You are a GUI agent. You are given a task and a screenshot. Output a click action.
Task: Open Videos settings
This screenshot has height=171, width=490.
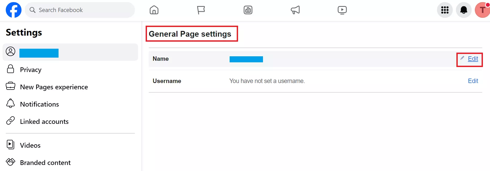point(30,145)
